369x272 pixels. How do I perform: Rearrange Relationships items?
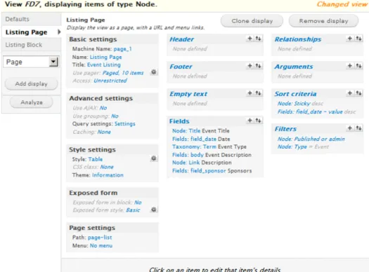358,39
